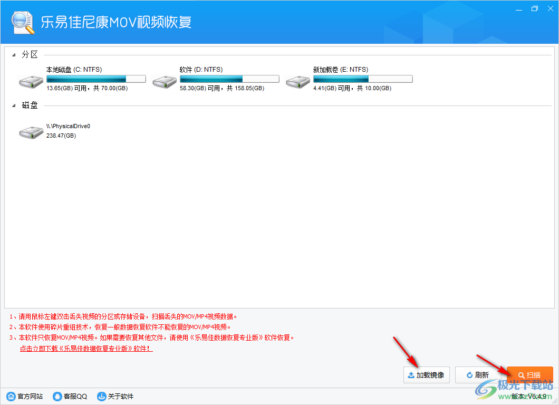Select the 软件 D: drive icon
Image resolution: width=559 pixels, height=405 pixels.
pyautogui.click(x=165, y=82)
